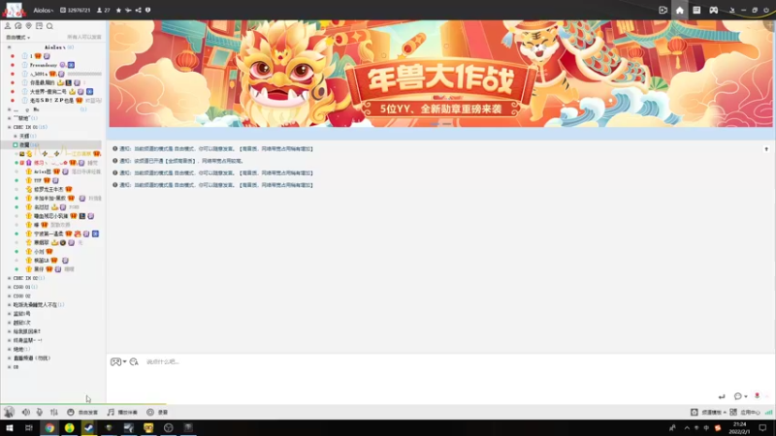Click the speaker volume icon in bottom bar
The width and height of the screenshot is (776, 436).
point(26,412)
